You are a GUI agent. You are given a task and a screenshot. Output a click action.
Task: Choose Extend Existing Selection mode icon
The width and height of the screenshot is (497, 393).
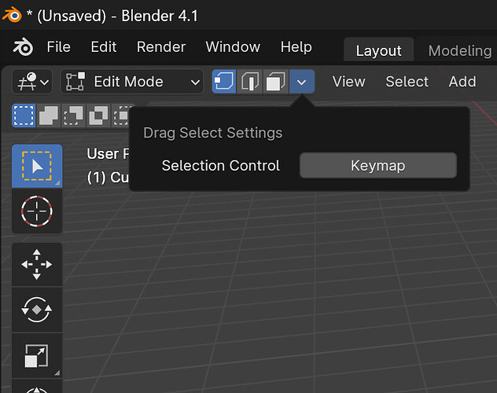[49, 116]
